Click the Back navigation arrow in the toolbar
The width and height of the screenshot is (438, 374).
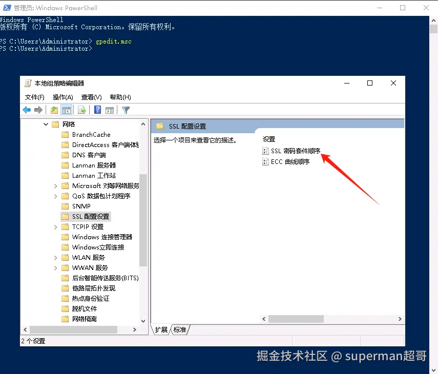pyautogui.click(x=26, y=110)
